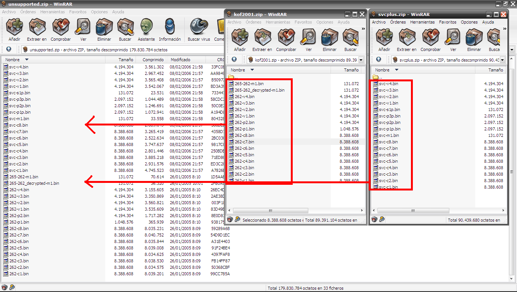The height and width of the screenshot is (292, 517).
Task: Click Buscar virus icon in unsupported.zip window
Action: (x=199, y=27)
